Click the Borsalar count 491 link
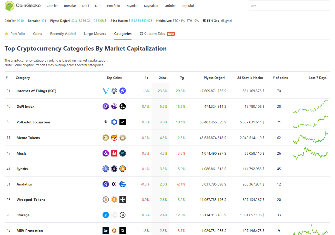The width and height of the screenshot is (335, 235). 44,21
